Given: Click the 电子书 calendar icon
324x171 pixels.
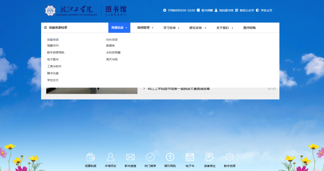Looking at the screenshot, I should coord(190,157).
